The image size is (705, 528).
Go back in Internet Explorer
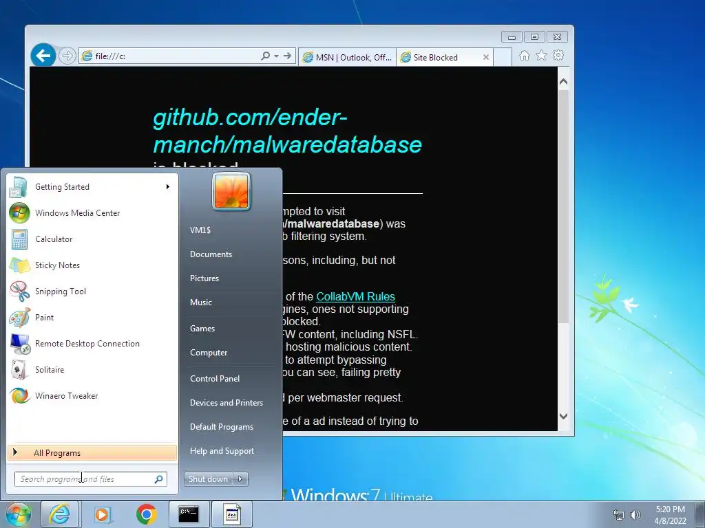pyautogui.click(x=43, y=56)
